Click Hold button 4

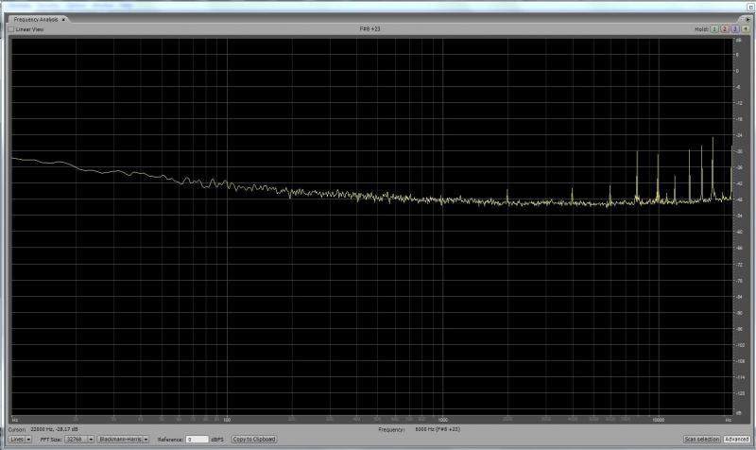pos(745,29)
